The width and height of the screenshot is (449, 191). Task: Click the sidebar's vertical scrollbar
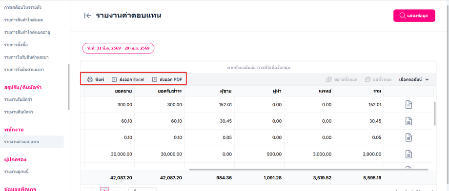point(68,87)
